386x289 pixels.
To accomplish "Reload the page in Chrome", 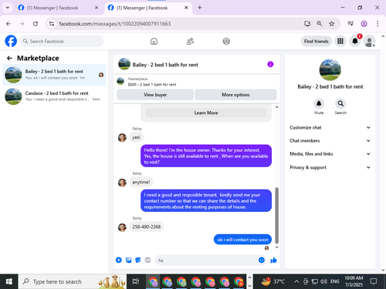I will (36, 24).
